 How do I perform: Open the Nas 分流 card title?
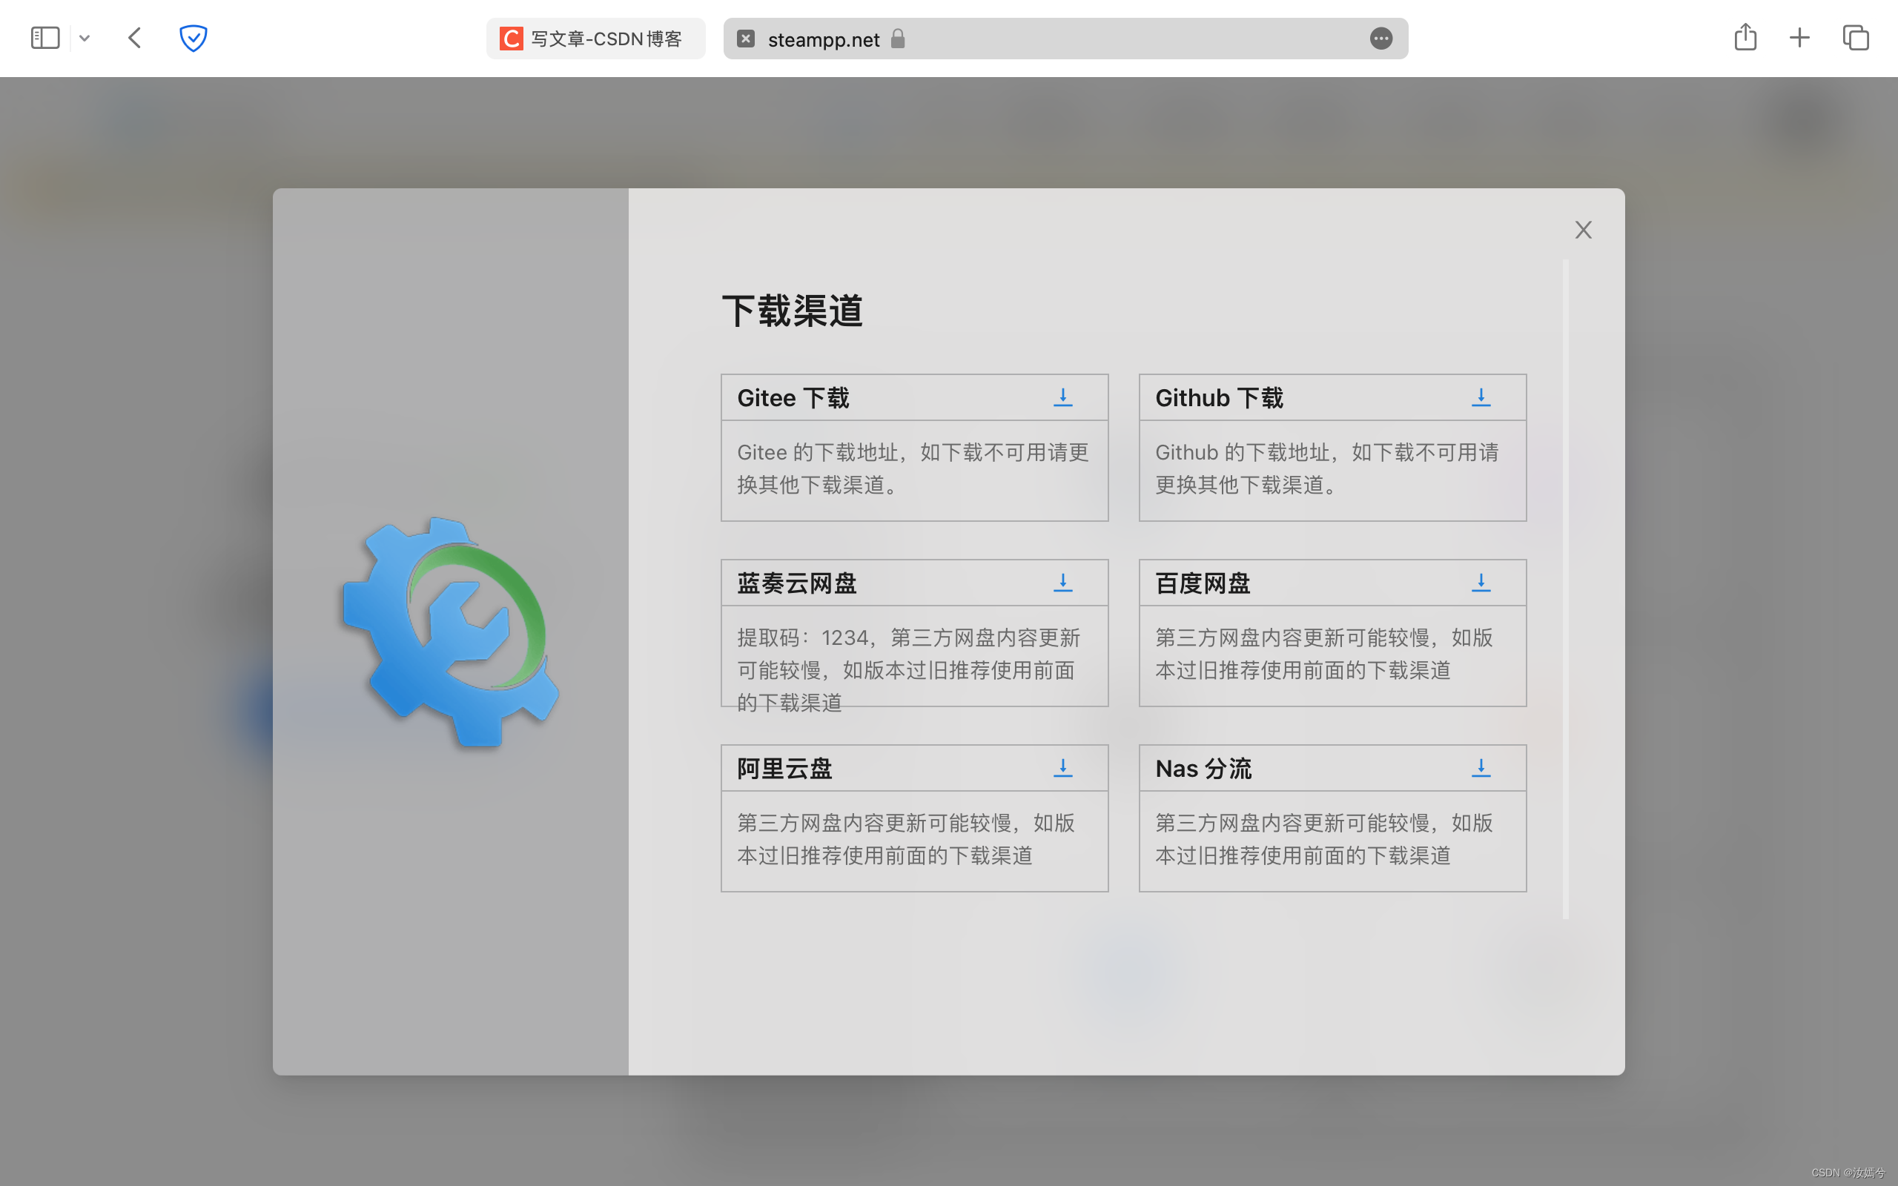(x=1203, y=768)
